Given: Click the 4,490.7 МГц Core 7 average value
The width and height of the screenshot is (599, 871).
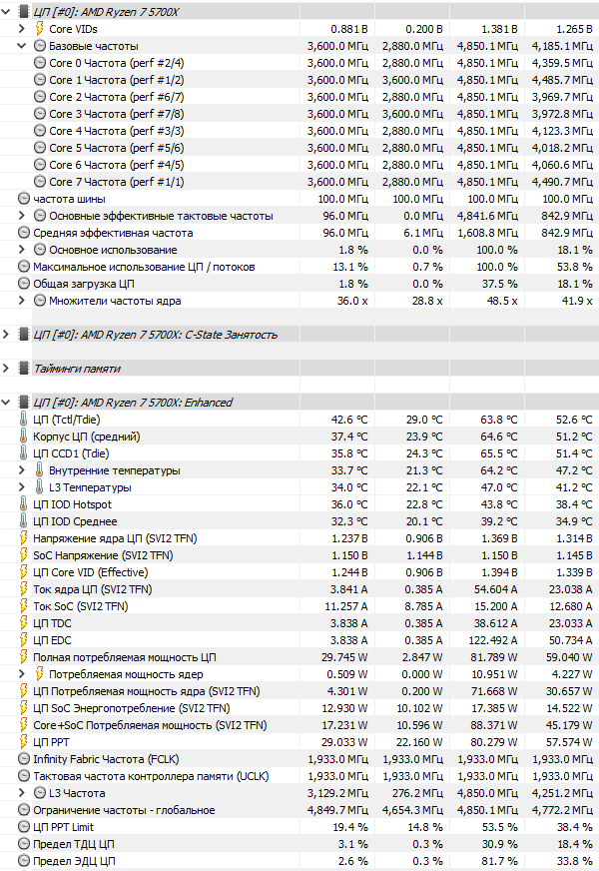Looking at the screenshot, I should (x=562, y=182).
